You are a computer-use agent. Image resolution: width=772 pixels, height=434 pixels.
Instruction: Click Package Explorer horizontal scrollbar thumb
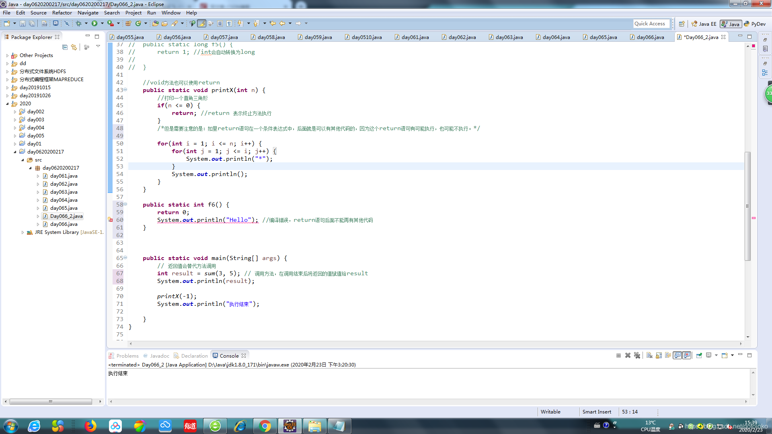coord(51,401)
